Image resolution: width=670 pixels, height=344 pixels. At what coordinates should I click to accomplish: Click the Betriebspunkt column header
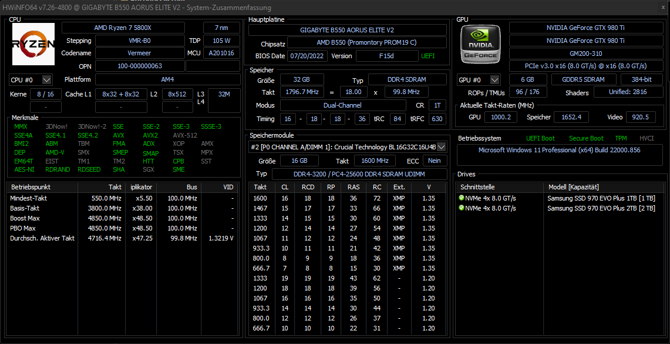(42, 187)
